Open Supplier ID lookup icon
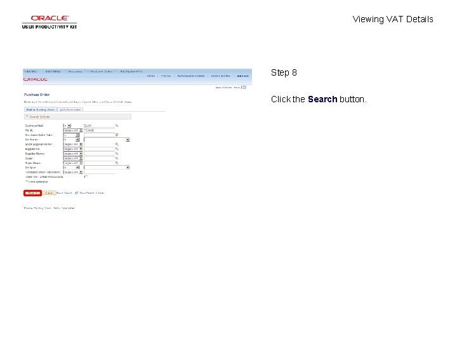Screen dimensions: 457x343 pyautogui.click(x=117, y=149)
